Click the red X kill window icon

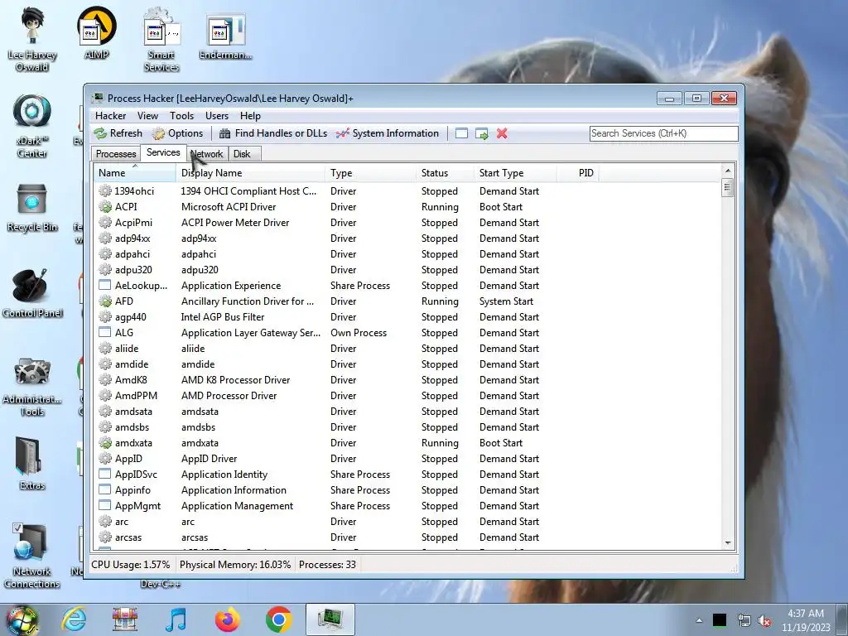[502, 133]
